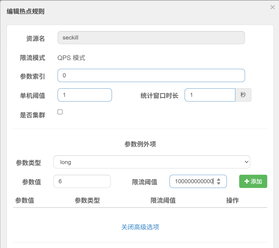The height and width of the screenshot is (248, 279).
Task: Click the 单机阈值 input field
Action: pyautogui.click(x=84, y=95)
